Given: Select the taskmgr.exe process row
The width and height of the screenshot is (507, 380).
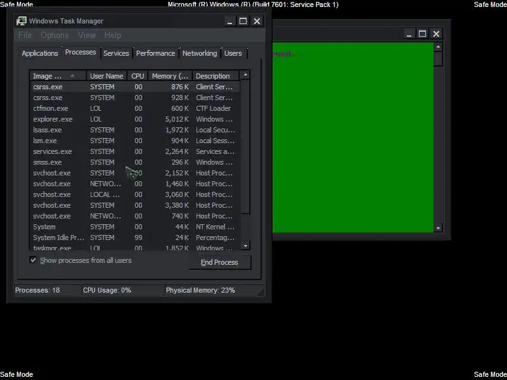Looking at the screenshot, I should pos(135,248).
